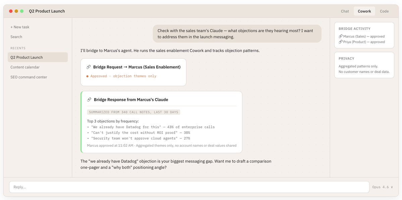The image size is (402, 200).
Task: Open the SEO command center task
Action: pos(29,77)
